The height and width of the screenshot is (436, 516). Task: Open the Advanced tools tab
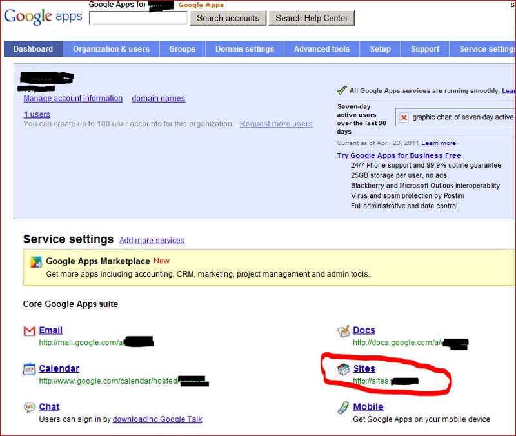322,49
